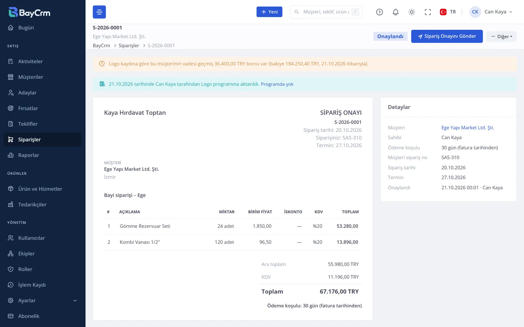Screen dimensions: 524x327
Task: Click the 67.176,00 TRY total amount
Action: click(339, 291)
